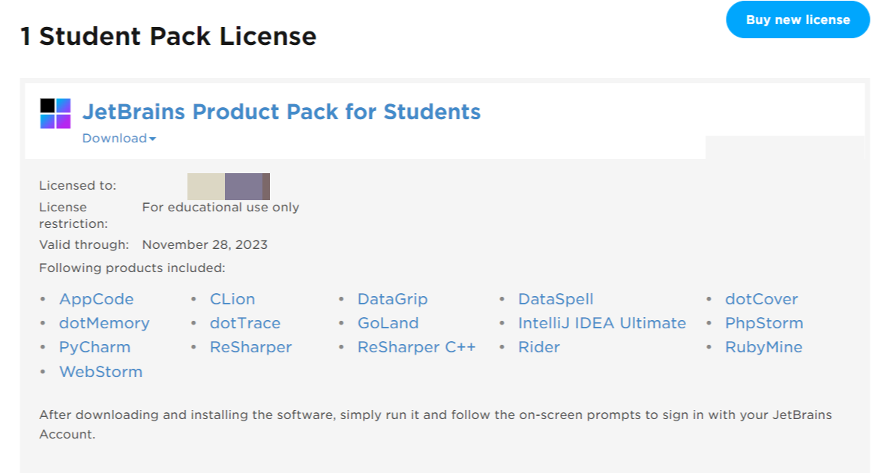The width and height of the screenshot is (878, 473).
Task: Open the WebStorm product link
Action: [x=100, y=372]
